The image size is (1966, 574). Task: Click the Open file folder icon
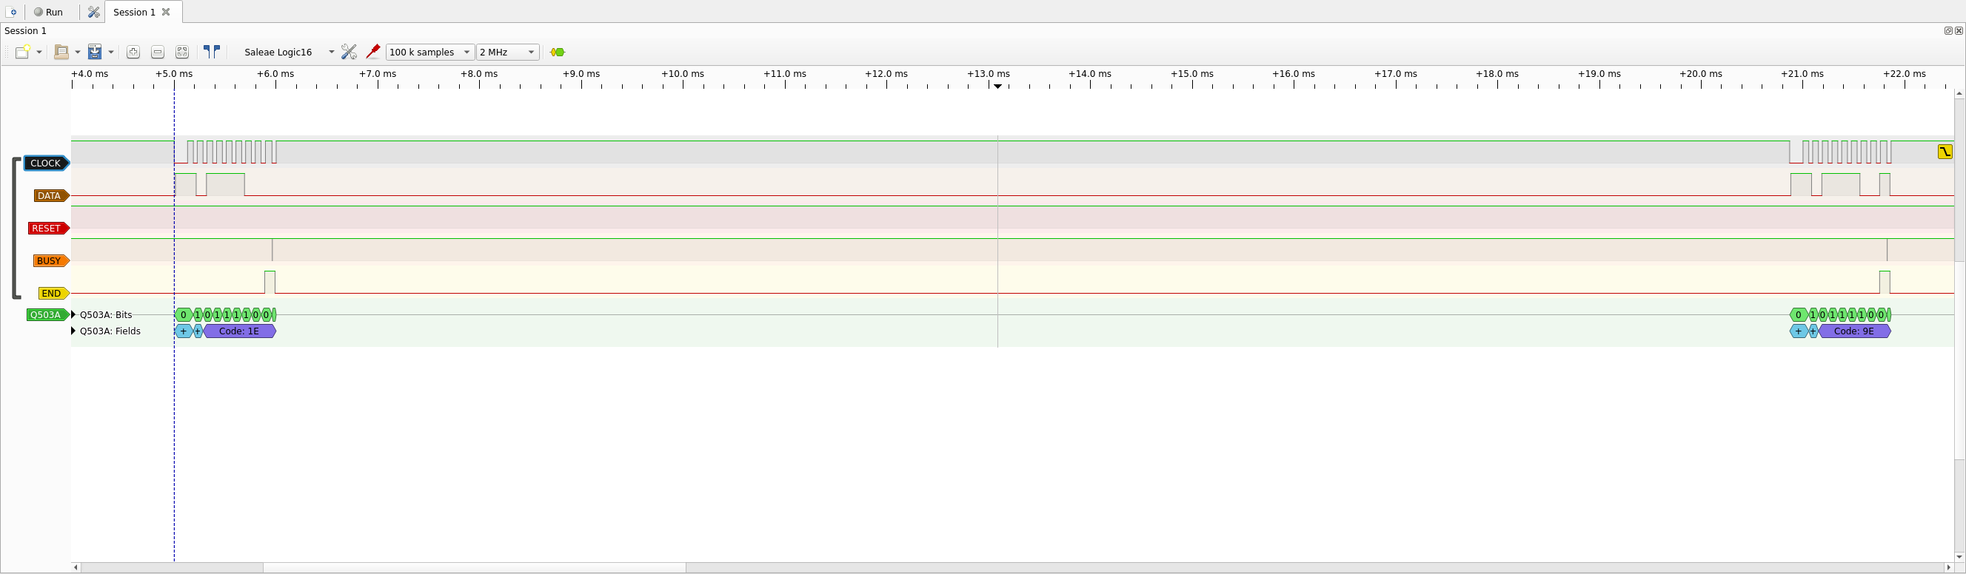[61, 52]
